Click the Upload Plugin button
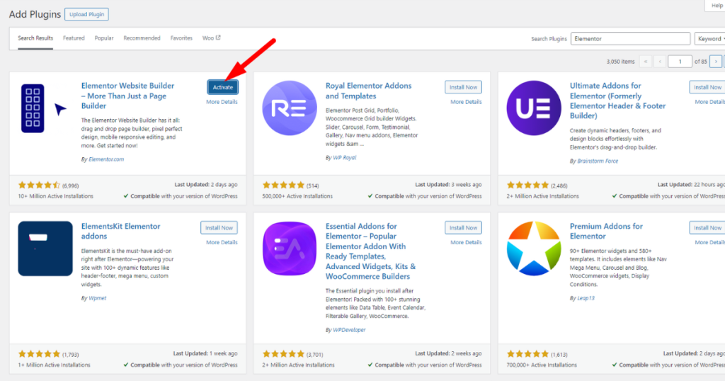 click(86, 14)
